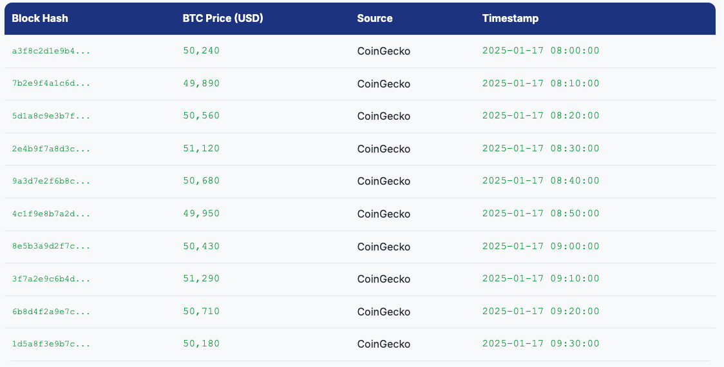The height and width of the screenshot is (367, 724).
Task: Click the 50,430 price cell
Action: coord(201,247)
